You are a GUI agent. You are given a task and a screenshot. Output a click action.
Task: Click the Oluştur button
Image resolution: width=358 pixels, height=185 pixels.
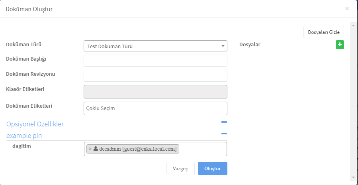(x=213, y=169)
